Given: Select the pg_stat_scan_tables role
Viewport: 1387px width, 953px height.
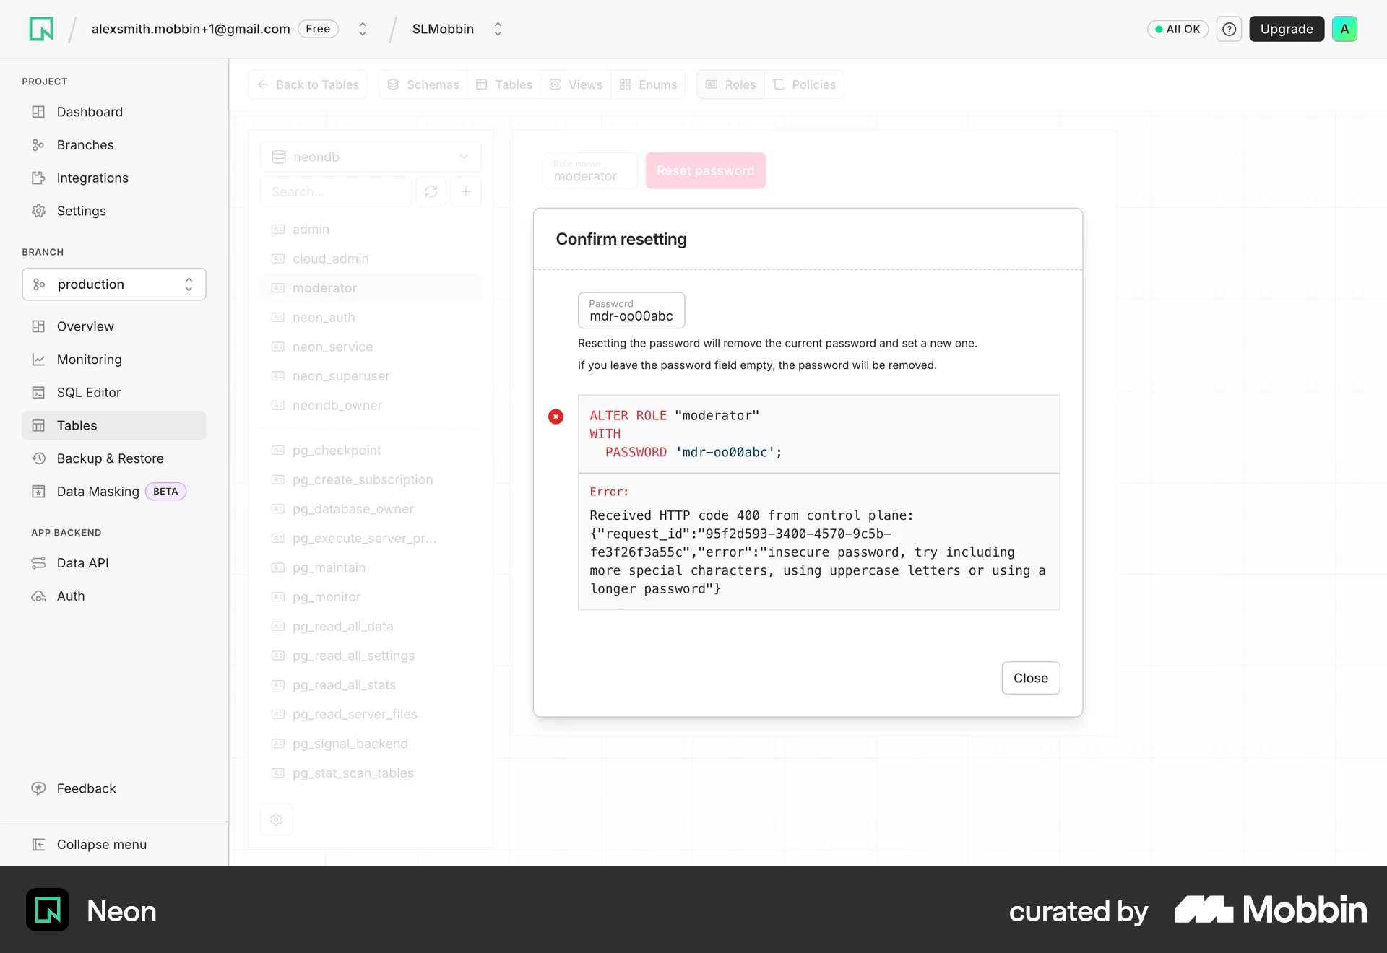Looking at the screenshot, I should pos(370,773).
